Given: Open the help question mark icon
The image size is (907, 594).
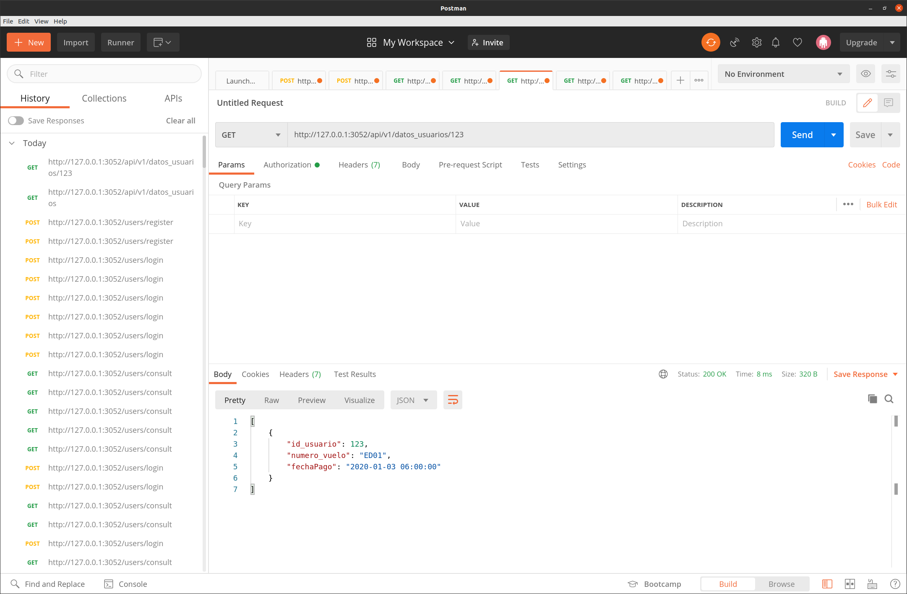Looking at the screenshot, I should click(x=895, y=584).
